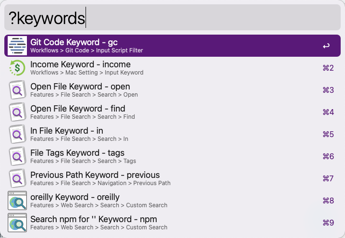This screenshot has width=345, height=238.
Task: Click the Income dollar-sign icon
Action: 17,68
